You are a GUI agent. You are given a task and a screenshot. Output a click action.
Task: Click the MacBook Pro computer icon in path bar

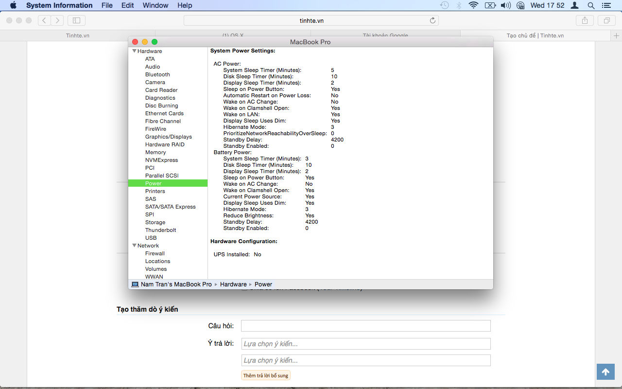135,284
